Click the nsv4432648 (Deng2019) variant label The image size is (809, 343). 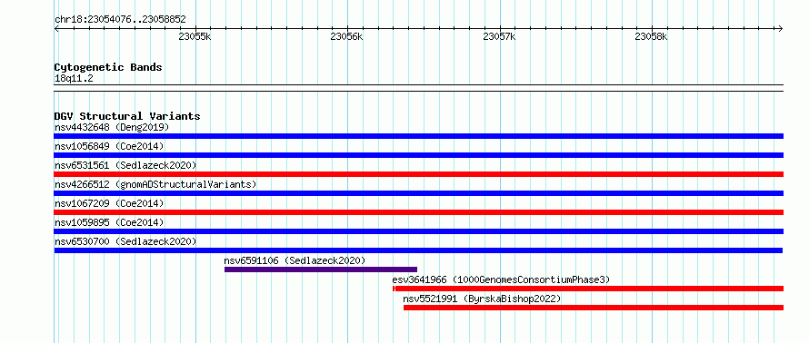[112, 127]
